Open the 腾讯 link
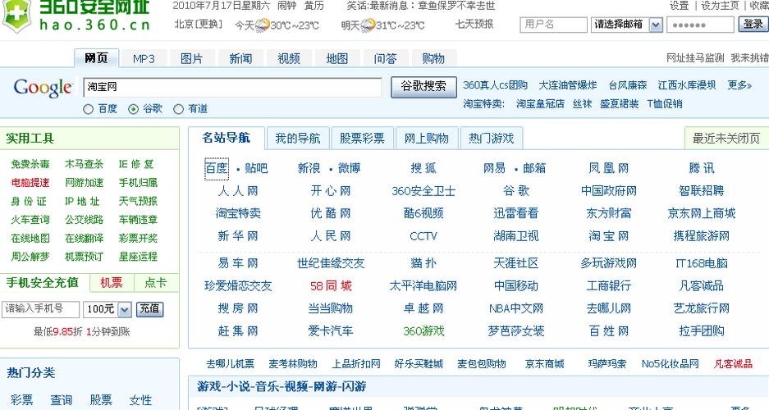This screenshot has height=410, width=769. pyautogui.click(x=702, y=168)
